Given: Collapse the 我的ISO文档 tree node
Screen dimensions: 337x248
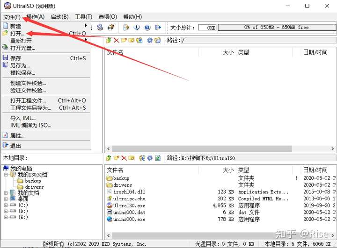Looking at the screenshot, I should pos(6,174).
